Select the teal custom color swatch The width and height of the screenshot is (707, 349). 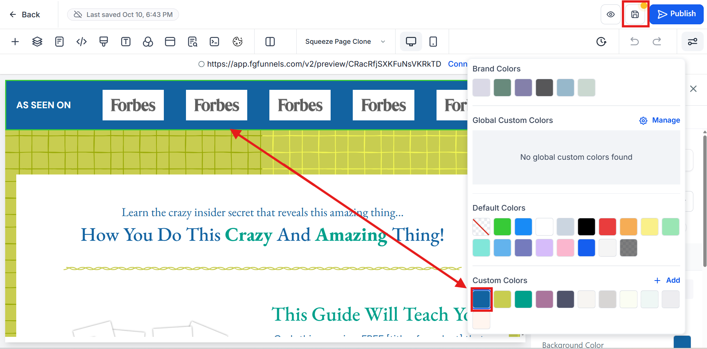524,299
